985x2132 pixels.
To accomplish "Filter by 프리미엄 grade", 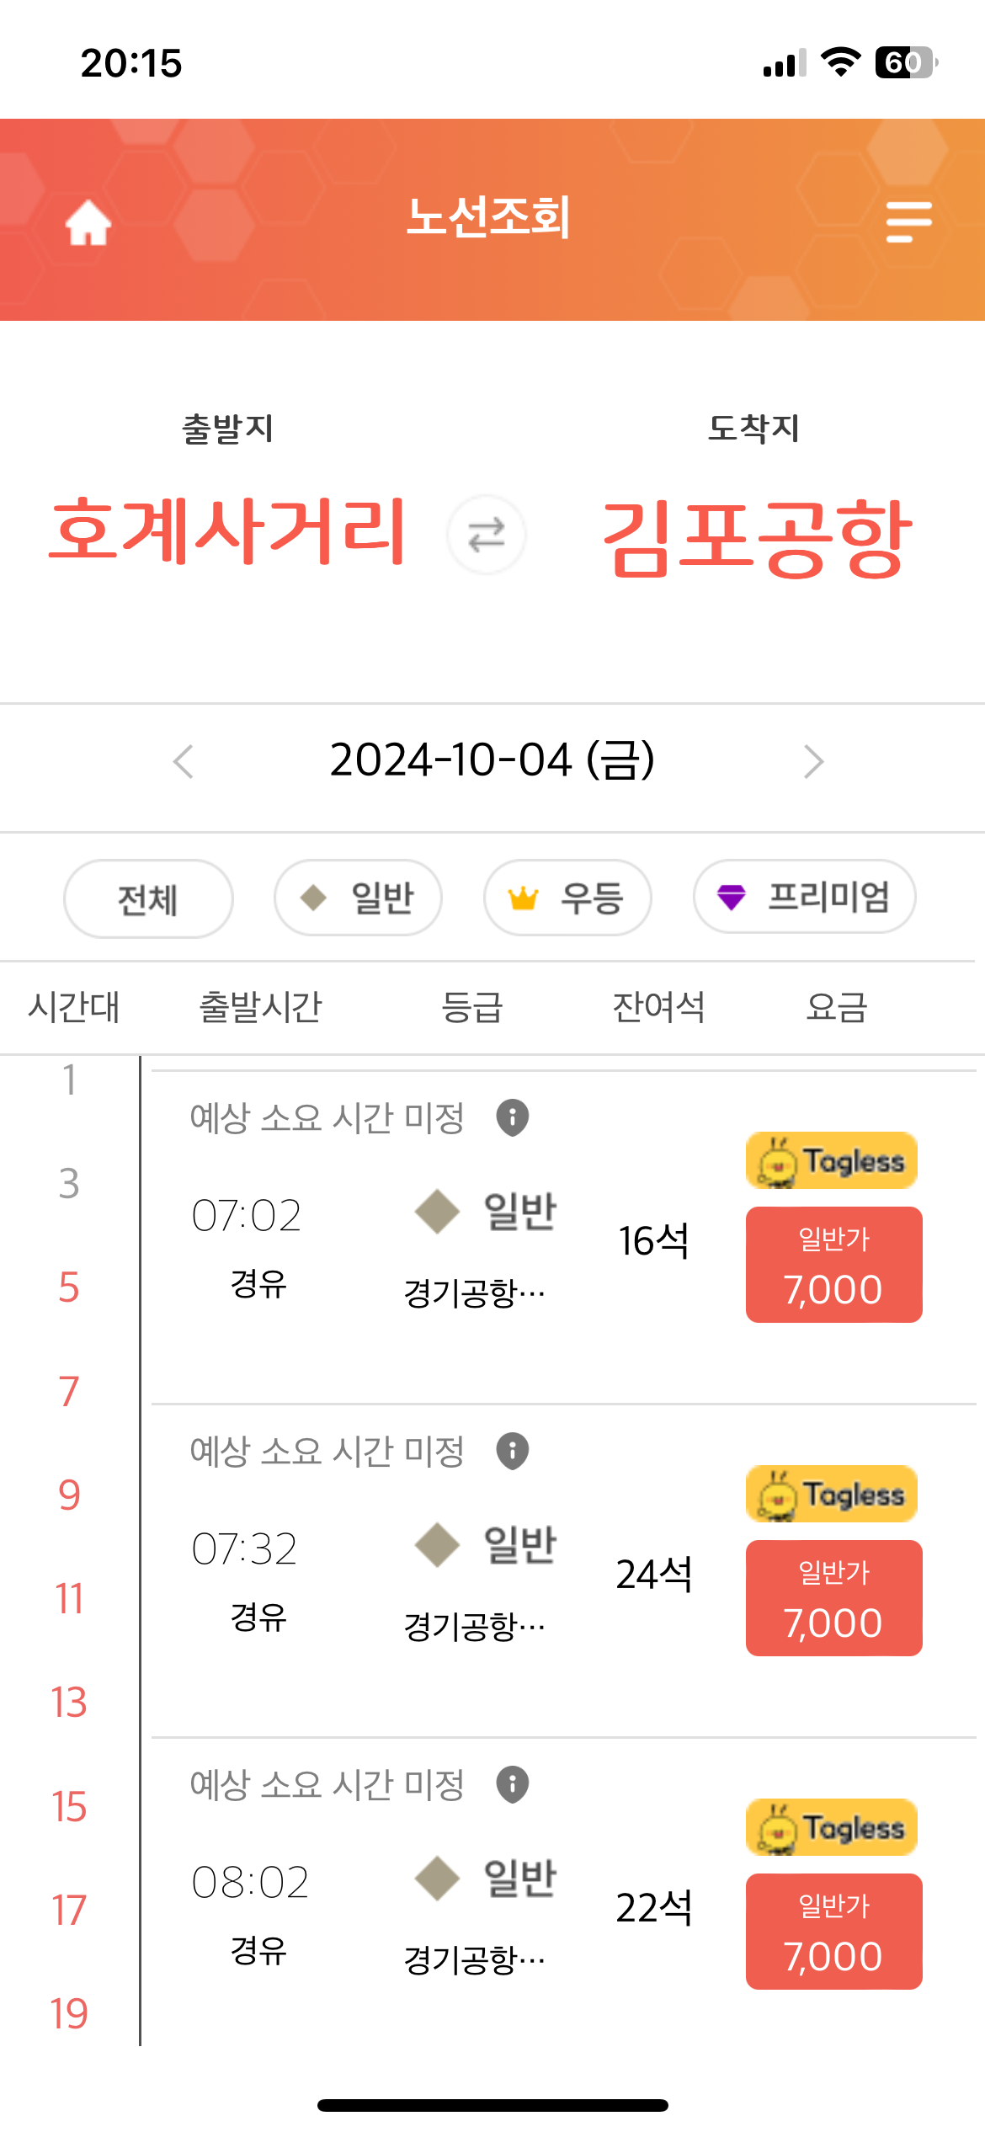I will (x=804, y=897).
